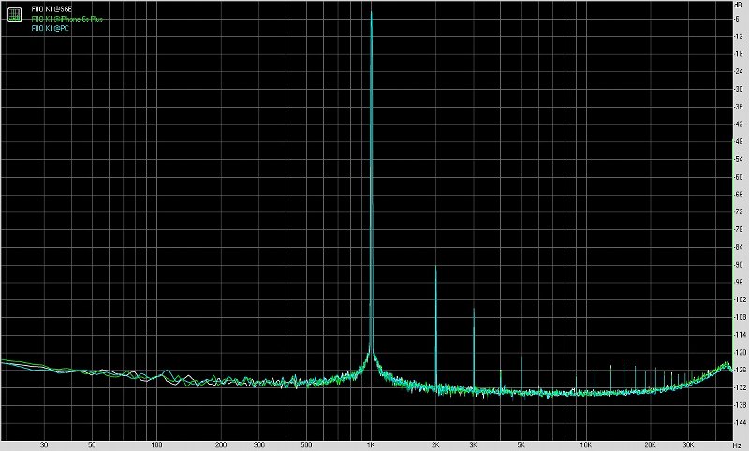The height and width of the screenshot is (451, 749).
Task: Click the 2K frequency axis label
Action: click(x=436, y=444)
